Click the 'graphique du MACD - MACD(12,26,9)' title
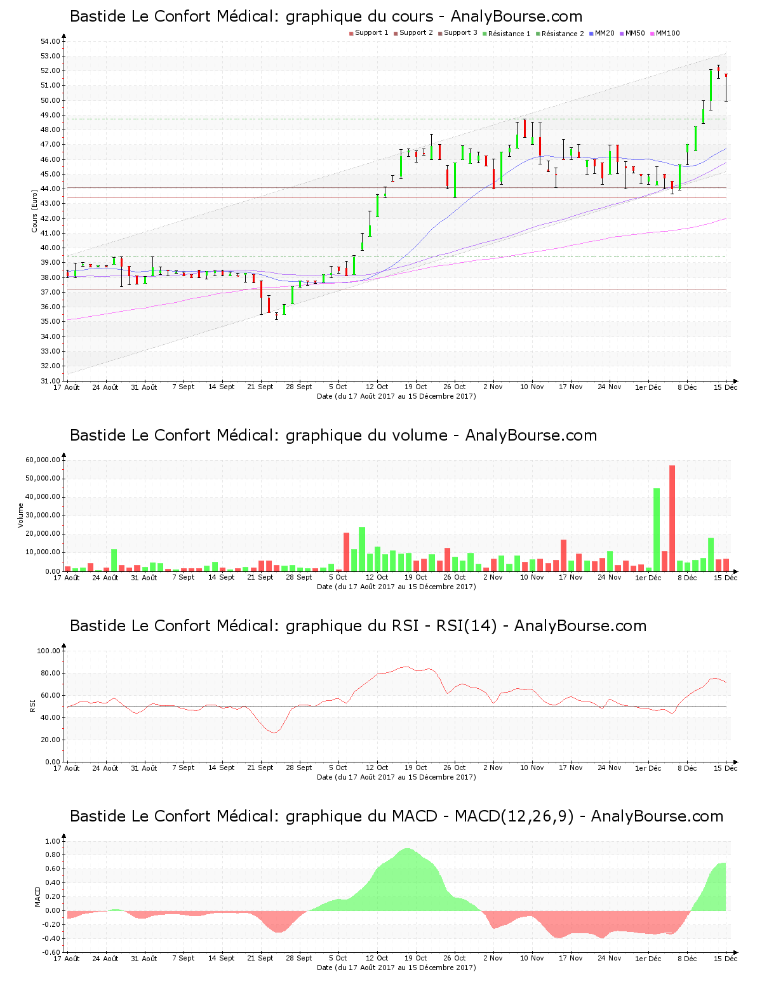The height and width of the screenshot is (984, 762). pyautogui.click(x=396, y=816)
